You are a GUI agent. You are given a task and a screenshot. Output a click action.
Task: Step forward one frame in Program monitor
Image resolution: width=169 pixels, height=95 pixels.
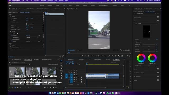click(102, 56)
